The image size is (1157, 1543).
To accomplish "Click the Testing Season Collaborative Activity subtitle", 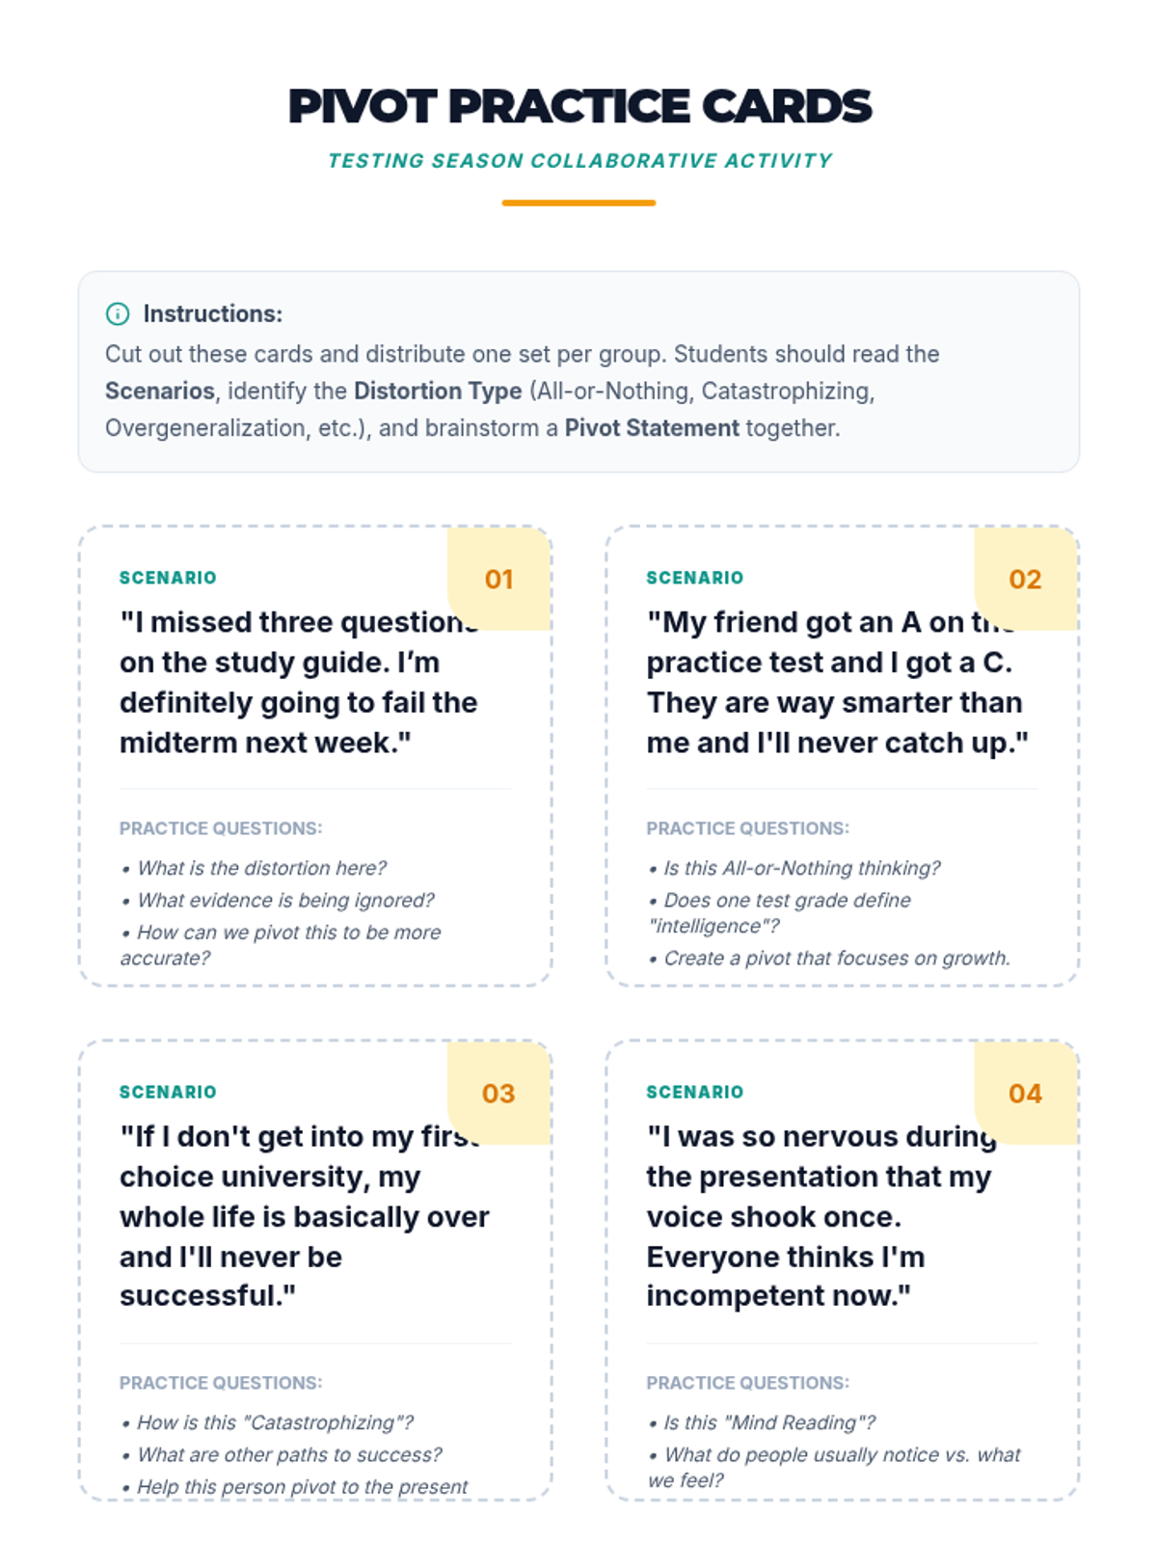I will (x=578, y=161).
